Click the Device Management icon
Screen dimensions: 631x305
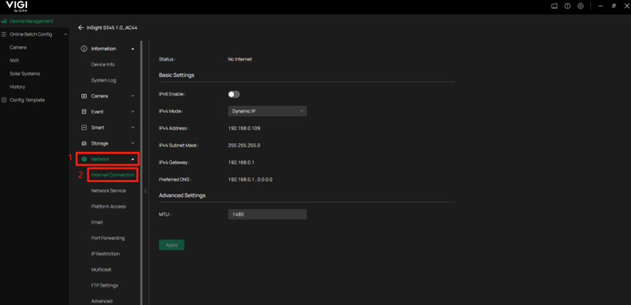click(4, 21)
